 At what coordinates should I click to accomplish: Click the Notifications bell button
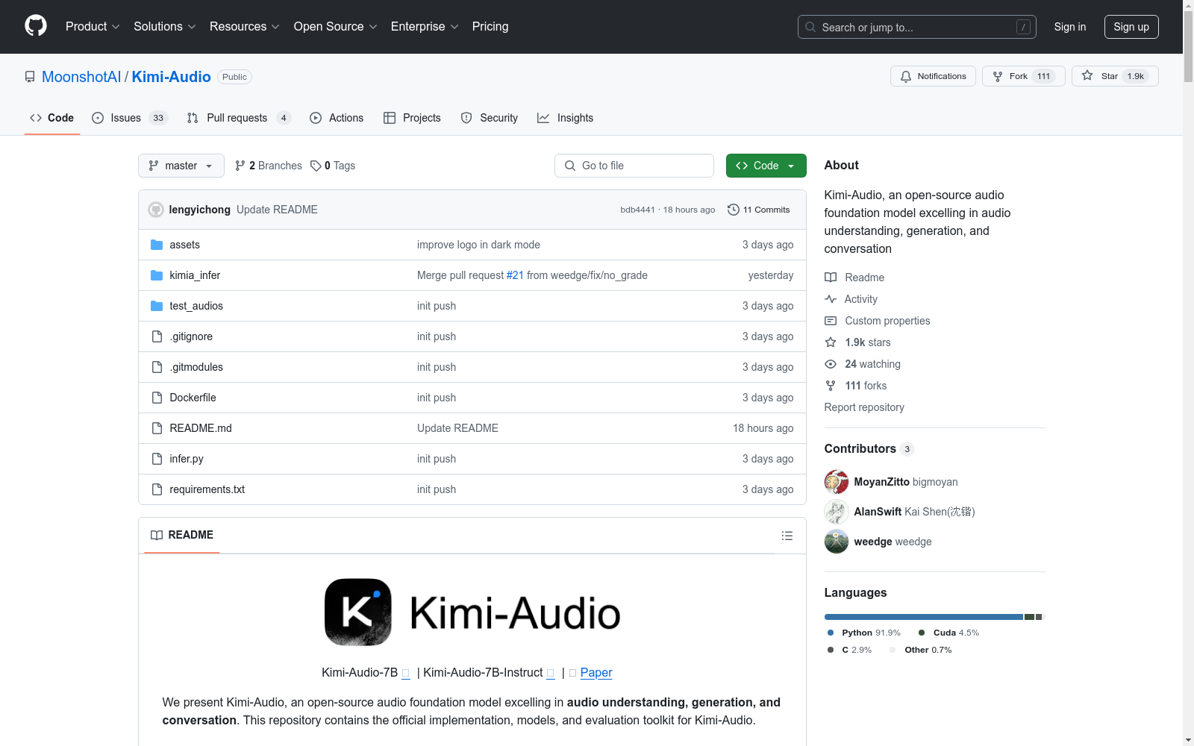coord(933,76)
